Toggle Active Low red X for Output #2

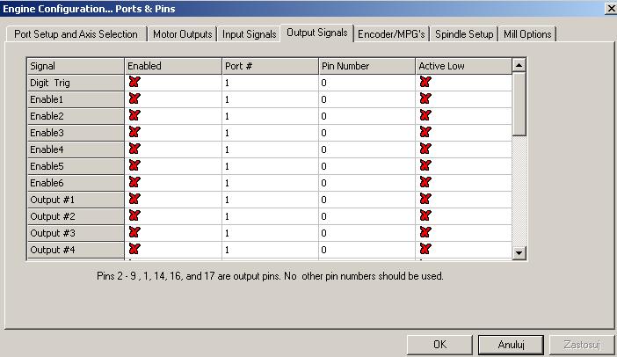tap(425, 215)
